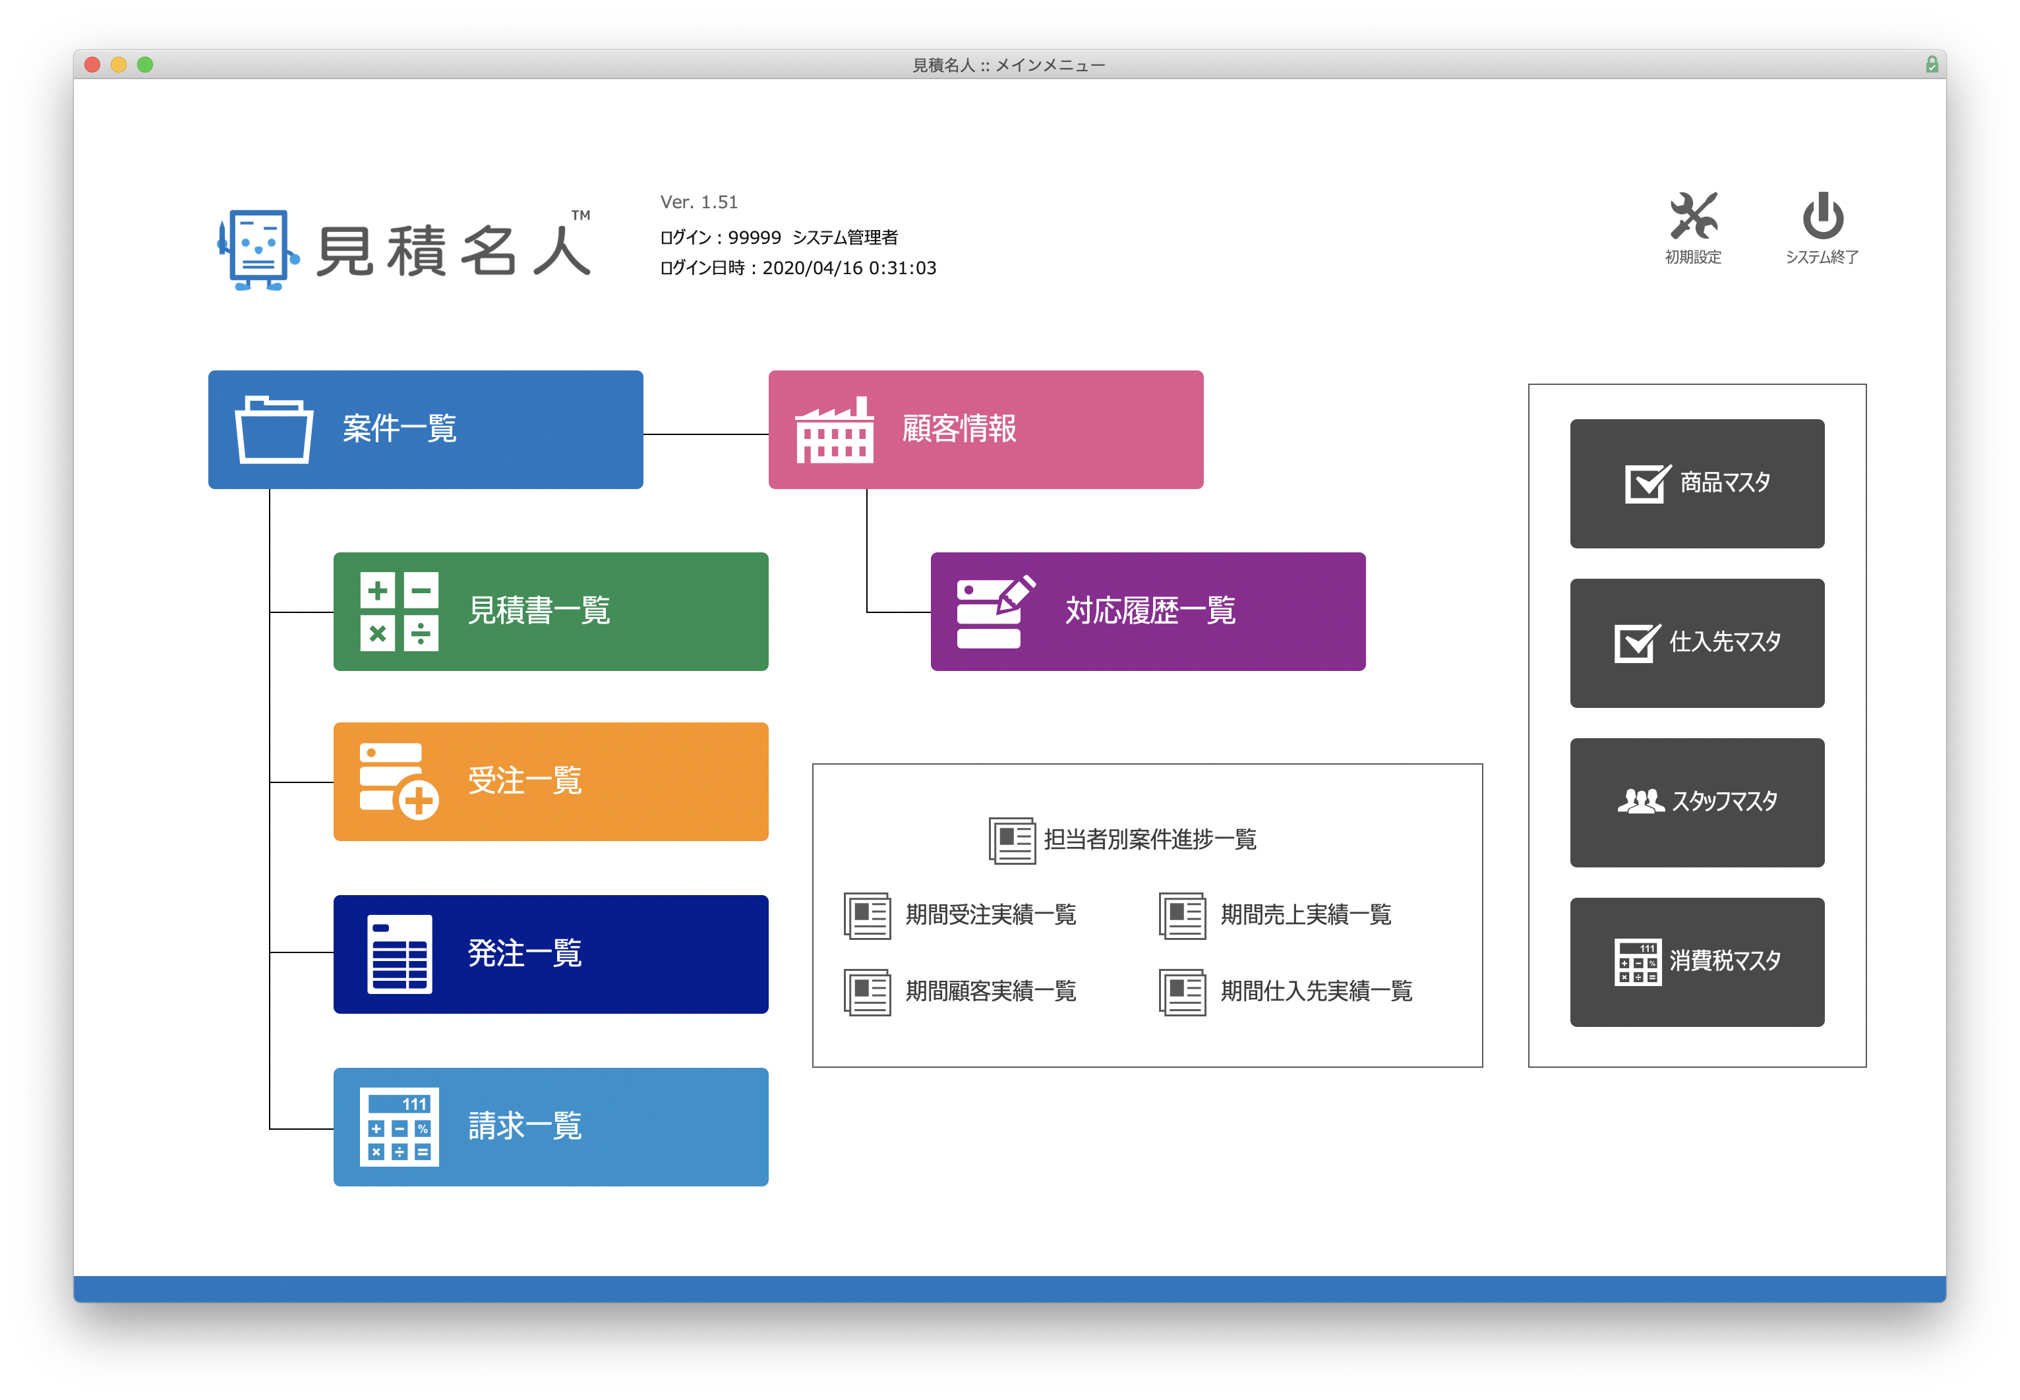Click the lock icon in title bar

(x=1932, y=65)
